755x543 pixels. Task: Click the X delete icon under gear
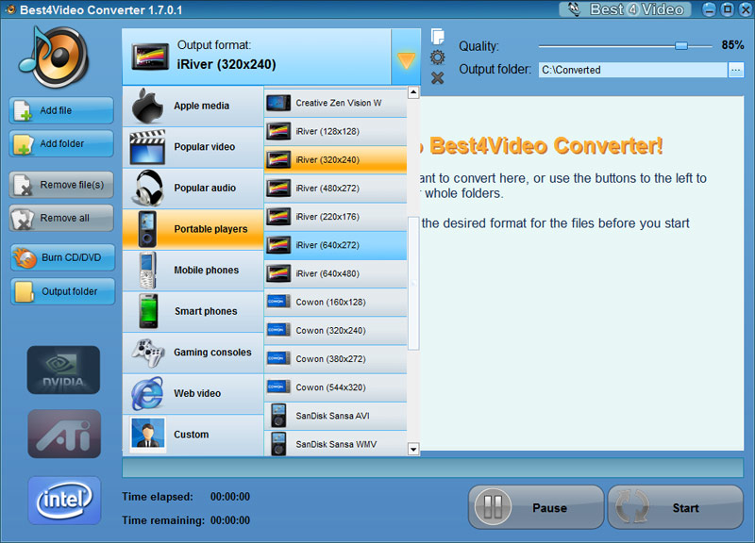(437, 78)
